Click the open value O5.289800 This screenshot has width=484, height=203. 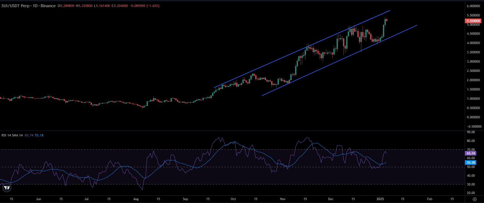click(x=66, y=6)
